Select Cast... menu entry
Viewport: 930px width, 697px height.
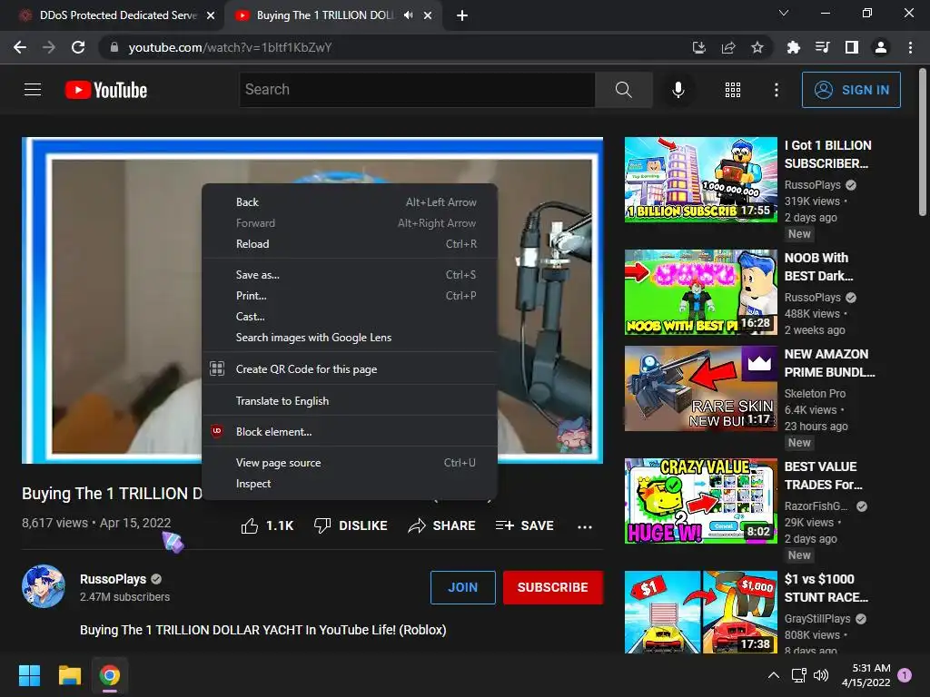coord(350,316)
